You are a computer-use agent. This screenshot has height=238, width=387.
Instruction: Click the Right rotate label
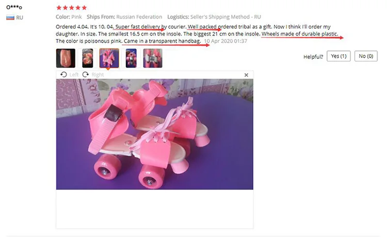point(98,74)
